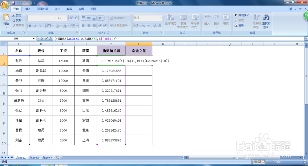
Task: Click the borders icon
Action: point(49,26)
